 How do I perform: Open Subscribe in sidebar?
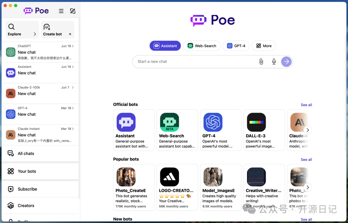(x=40, y=189)
